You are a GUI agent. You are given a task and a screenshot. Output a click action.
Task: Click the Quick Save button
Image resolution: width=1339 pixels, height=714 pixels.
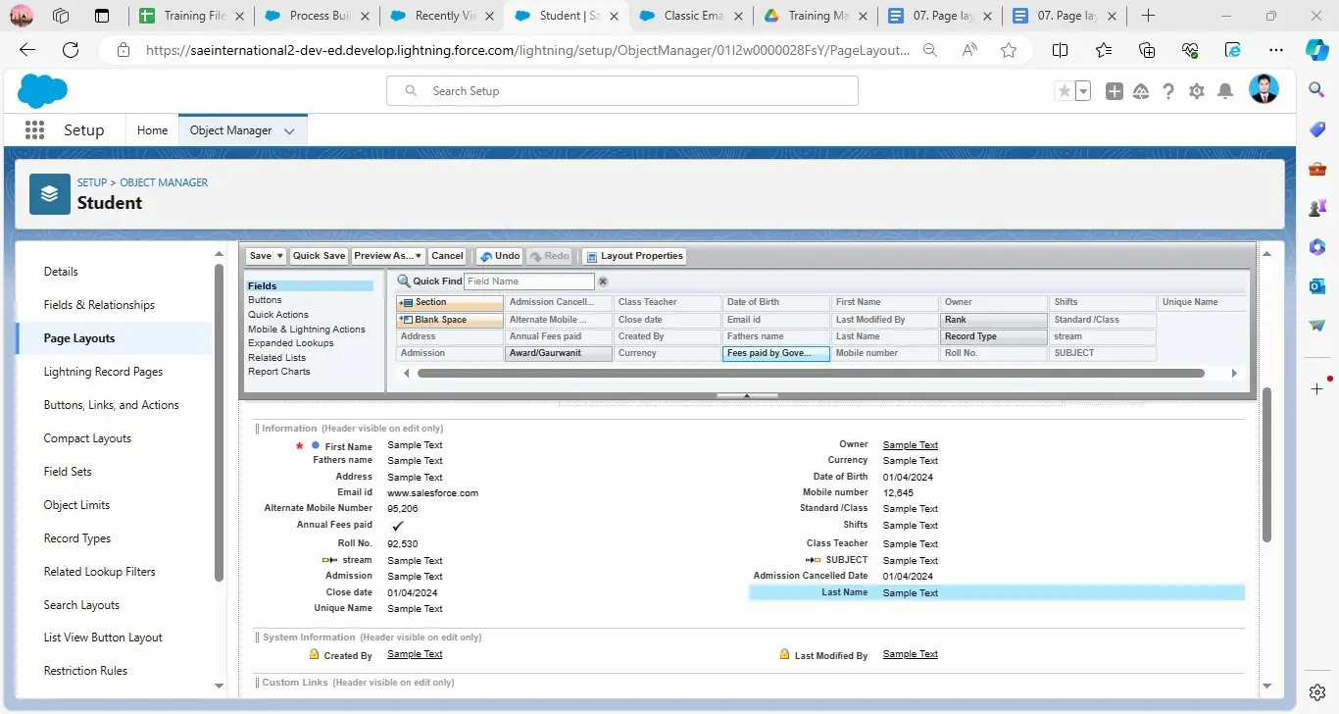point(319,256)
